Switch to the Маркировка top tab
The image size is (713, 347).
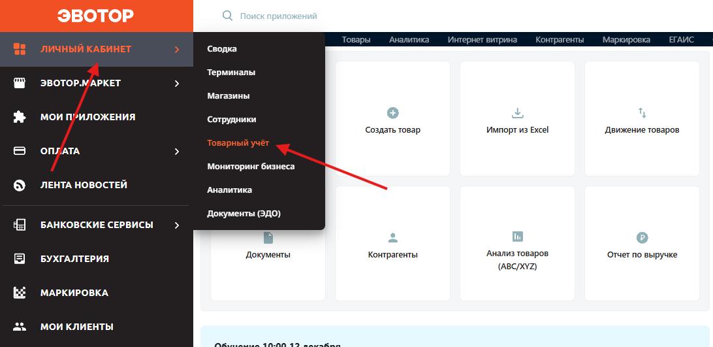click(x=627, y=40)
